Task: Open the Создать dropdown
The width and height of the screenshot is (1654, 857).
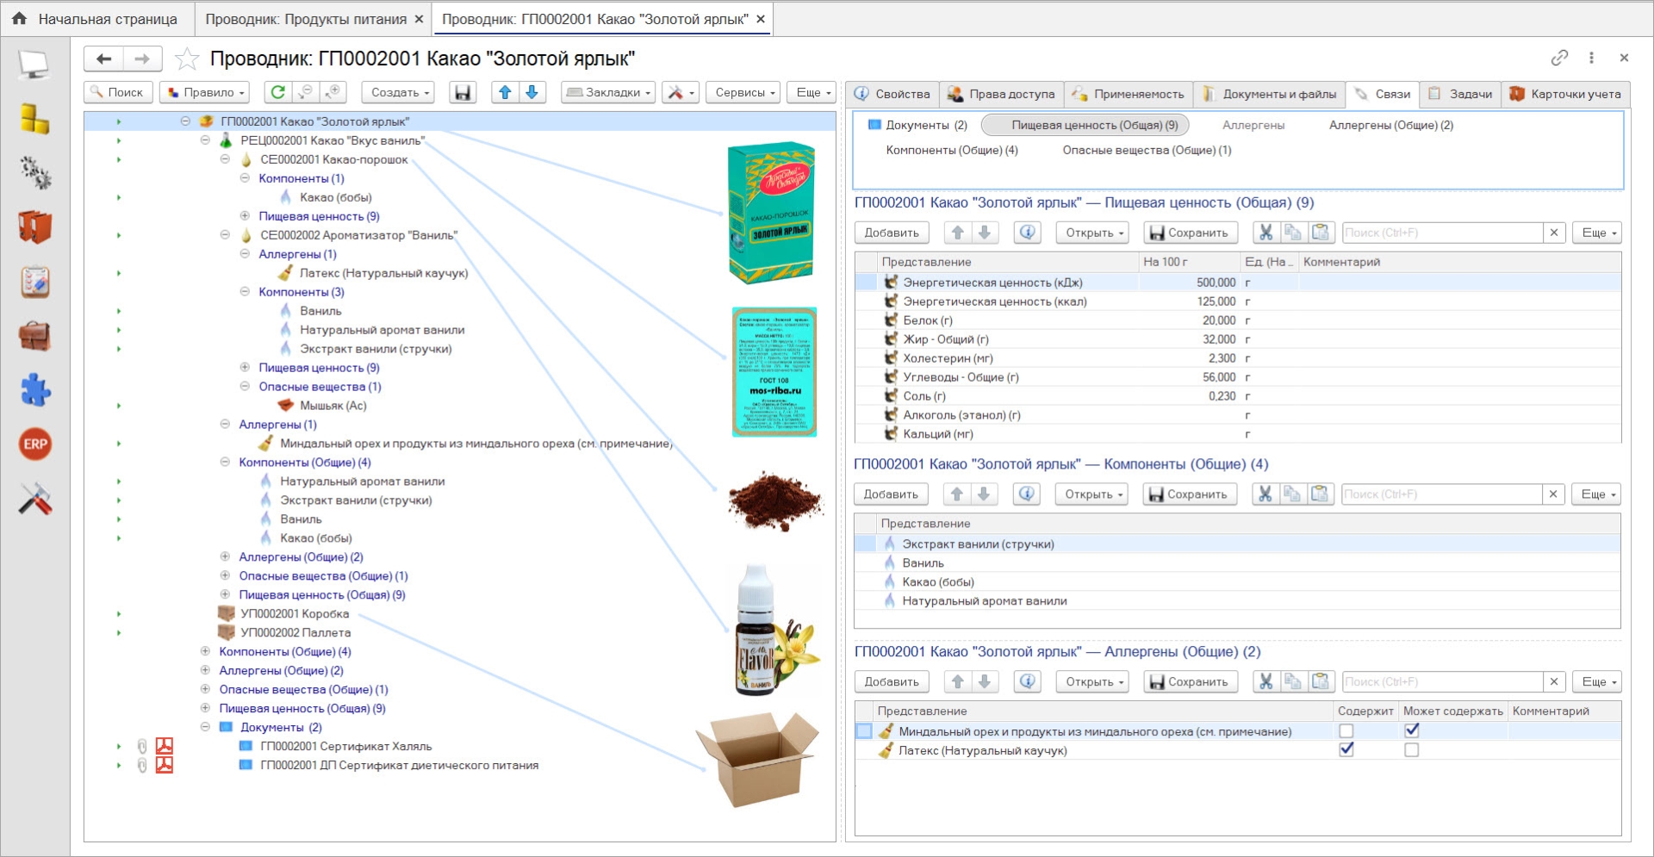Action: coord(400,92)
